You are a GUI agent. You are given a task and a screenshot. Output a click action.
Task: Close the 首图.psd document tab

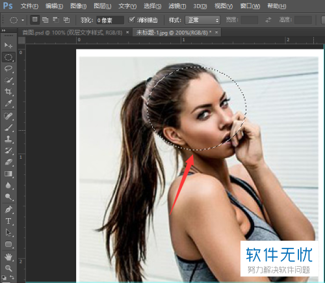click(127, 33)
